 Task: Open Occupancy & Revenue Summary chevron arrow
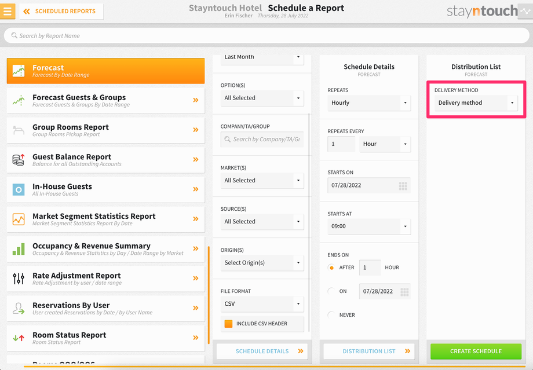(196, 248)
